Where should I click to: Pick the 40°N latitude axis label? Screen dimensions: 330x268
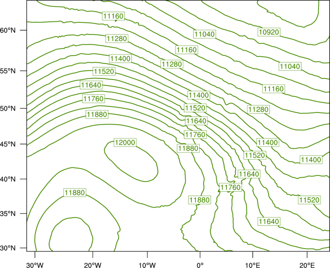coord(8,179)
